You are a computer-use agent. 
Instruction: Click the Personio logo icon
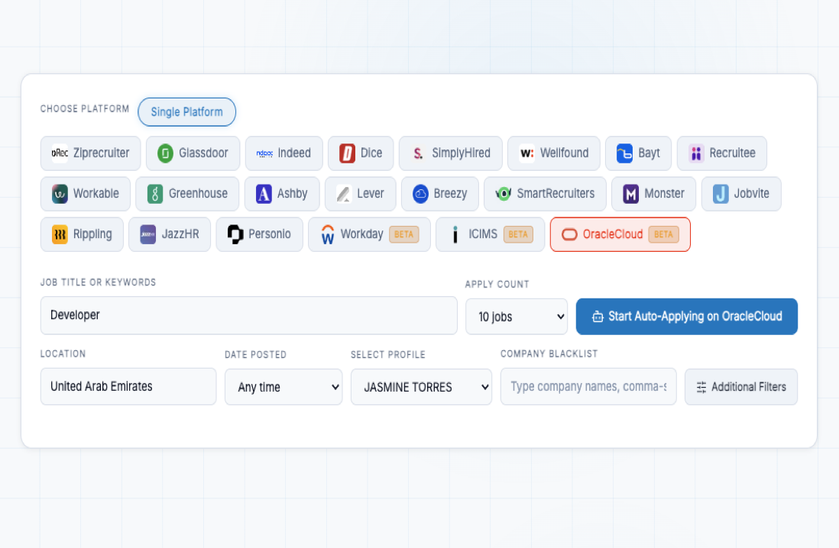tap(235, 234)
